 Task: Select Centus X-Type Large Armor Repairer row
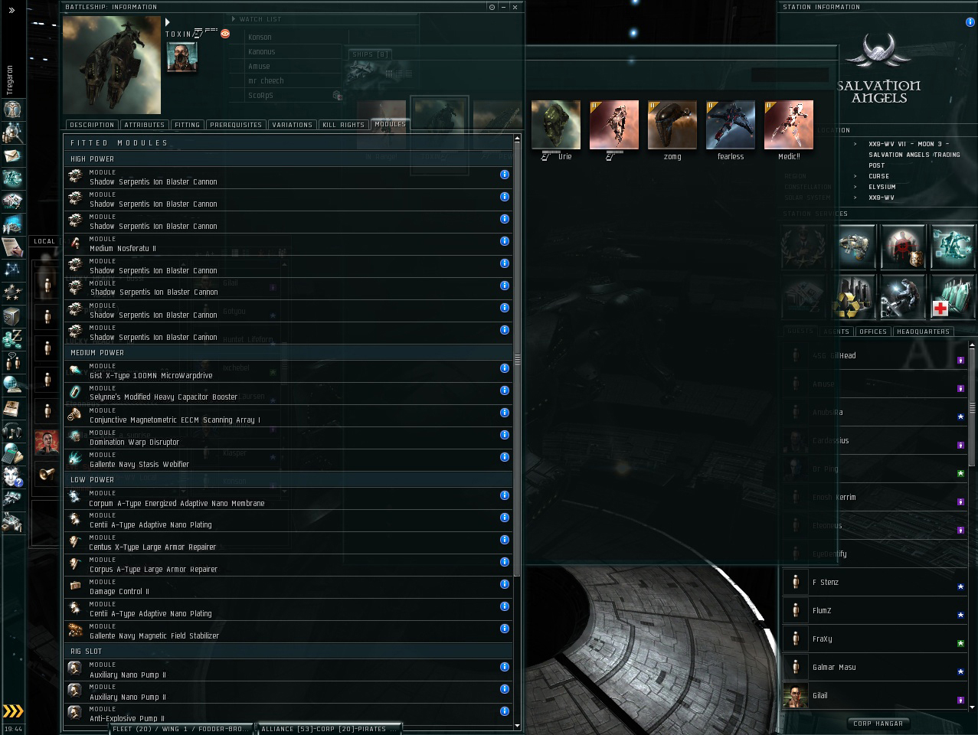pos(288,544)
